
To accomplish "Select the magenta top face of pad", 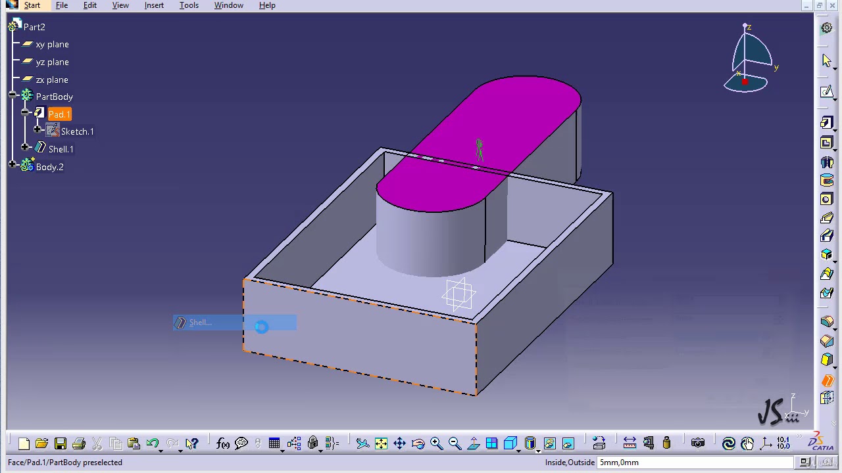I will click(478, 143).
